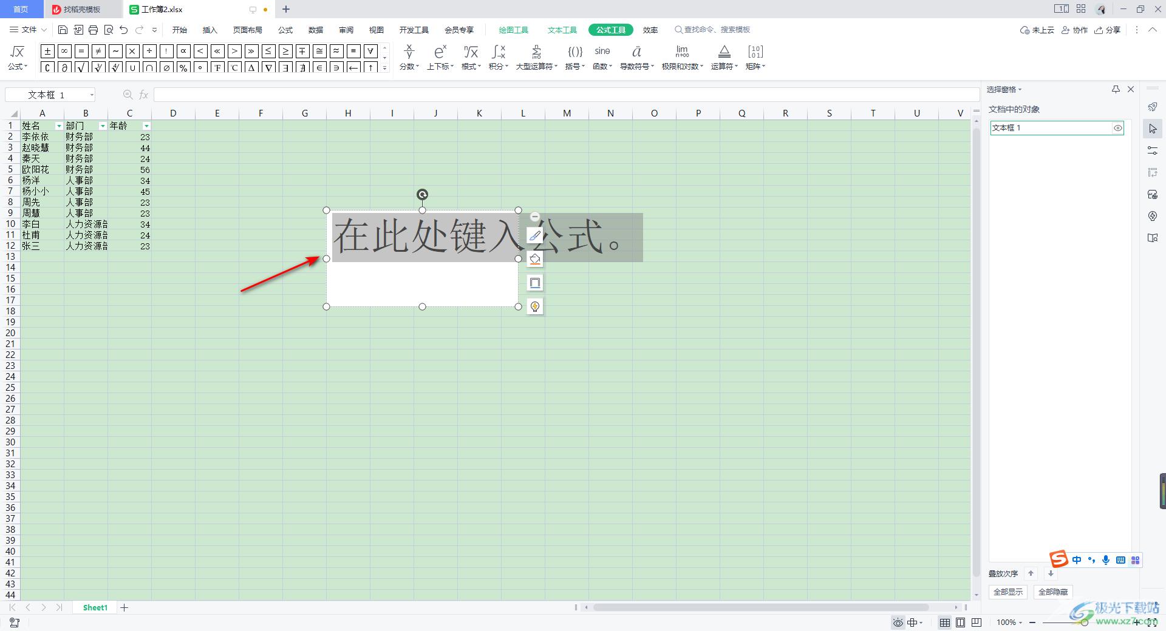Open the 开始 ribbon tab
The image size is (1166, 631).
tap(180, 30)
